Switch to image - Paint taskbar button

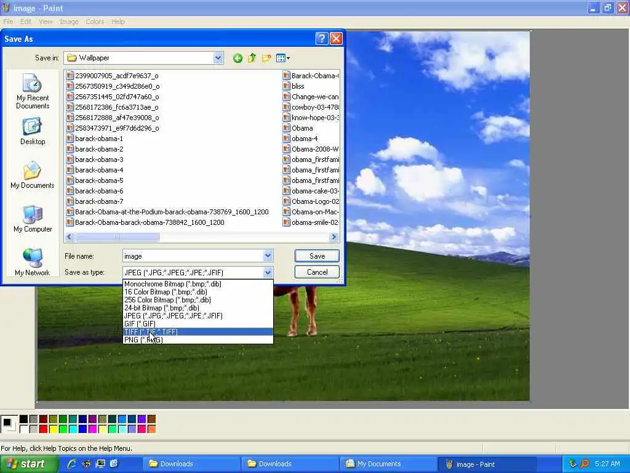[487, 464]
